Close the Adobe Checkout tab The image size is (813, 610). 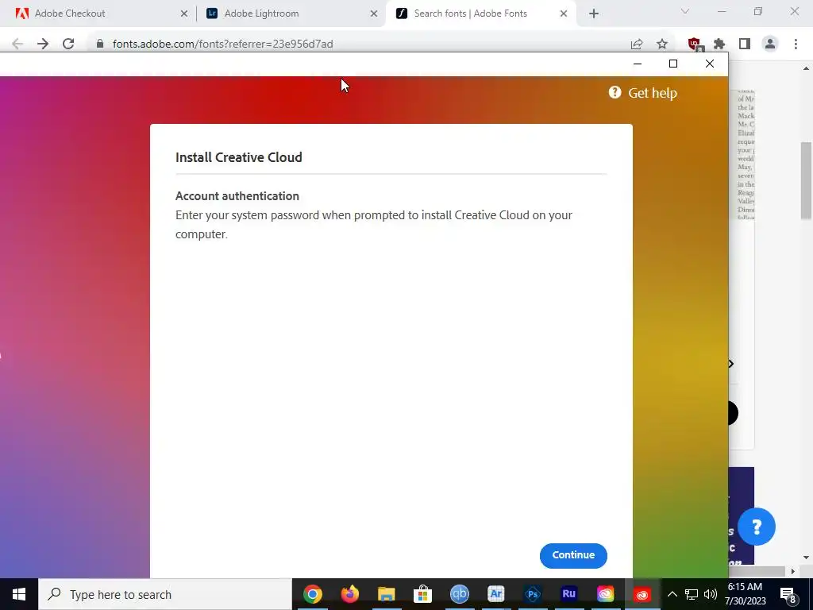point(184,14)
